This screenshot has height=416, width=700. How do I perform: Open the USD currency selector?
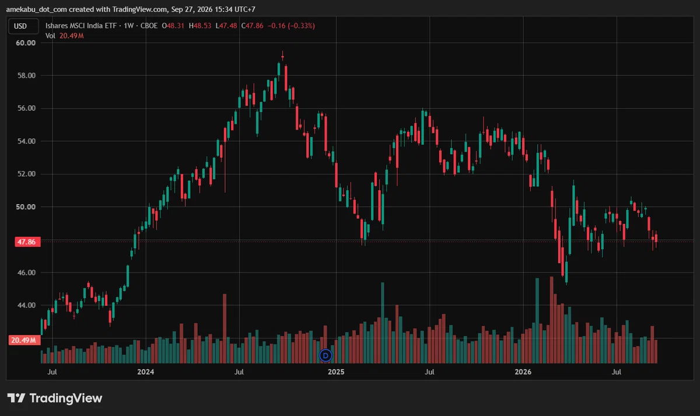20,26
